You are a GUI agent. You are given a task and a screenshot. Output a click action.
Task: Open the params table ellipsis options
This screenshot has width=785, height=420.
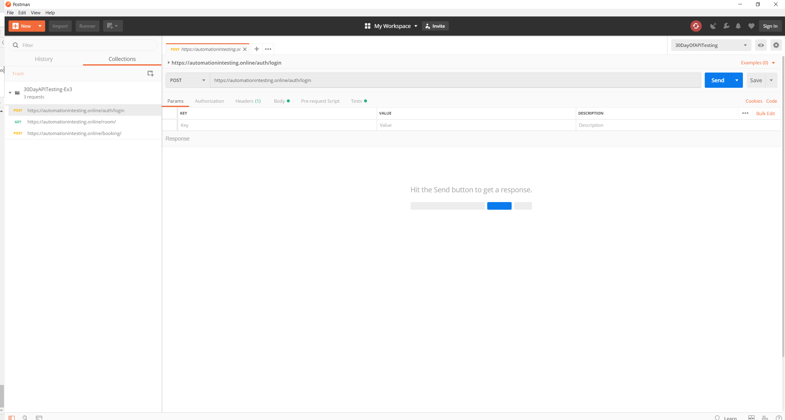point(745,113)
